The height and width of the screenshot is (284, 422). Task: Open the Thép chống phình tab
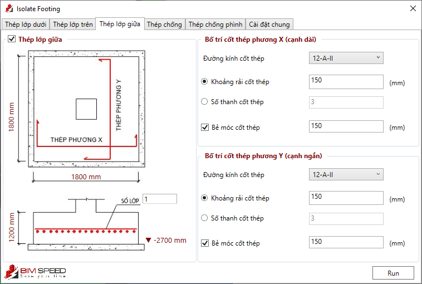pyautogui.click(x=215, y=25)
